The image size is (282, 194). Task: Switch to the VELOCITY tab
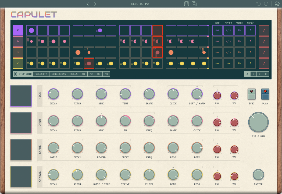[x=41, y=74]
